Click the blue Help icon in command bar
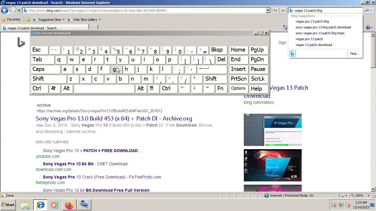376x211 pixels. 368,28
